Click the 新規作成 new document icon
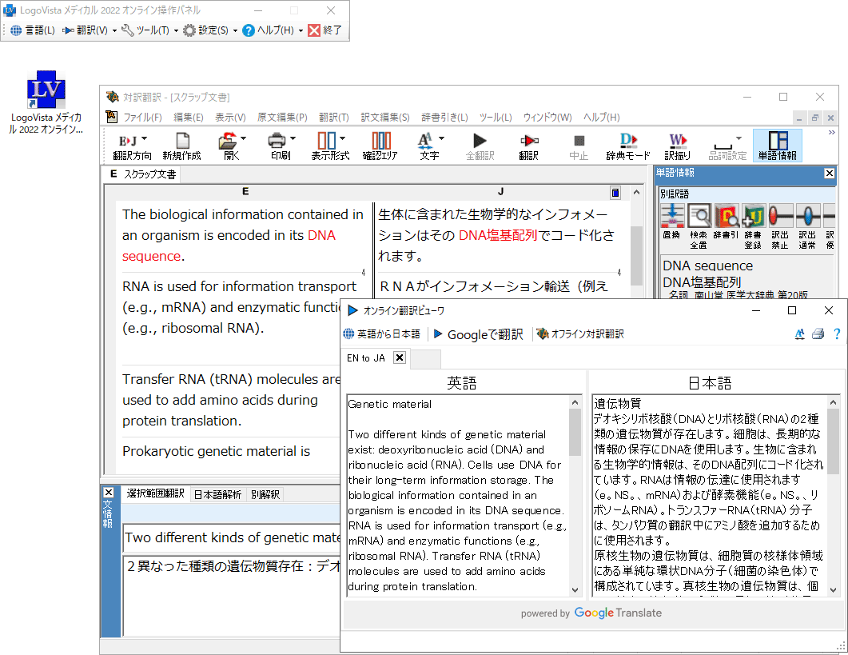Viewport: 848px width, 655px height. pyautogui.click(x=182, y=146)
